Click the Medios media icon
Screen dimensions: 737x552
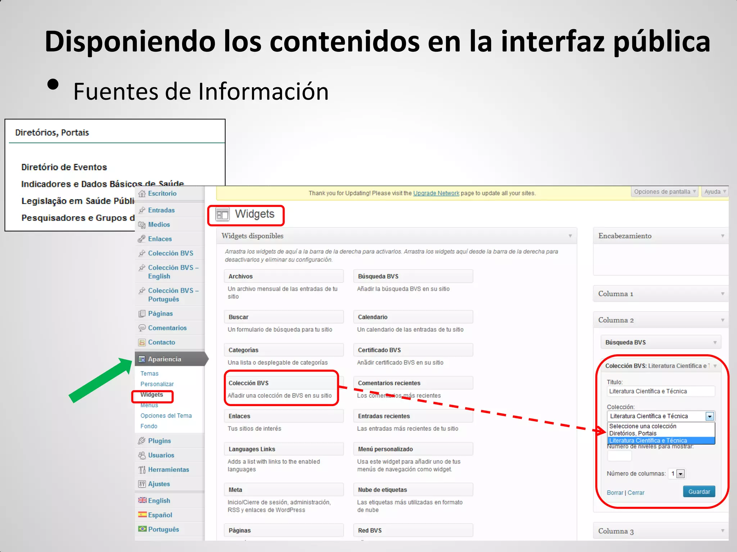(142, 225)
